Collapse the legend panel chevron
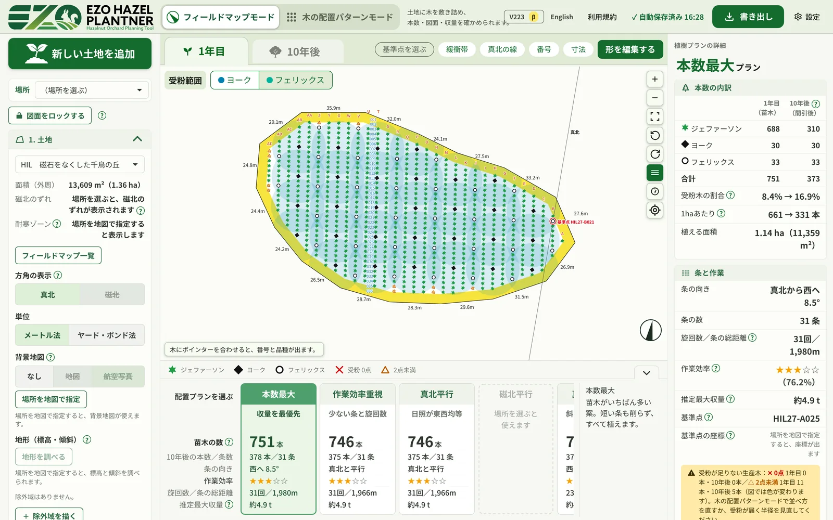Image resolution: width=833 pixels, height=520 pixels. click(x=647, y=372)
